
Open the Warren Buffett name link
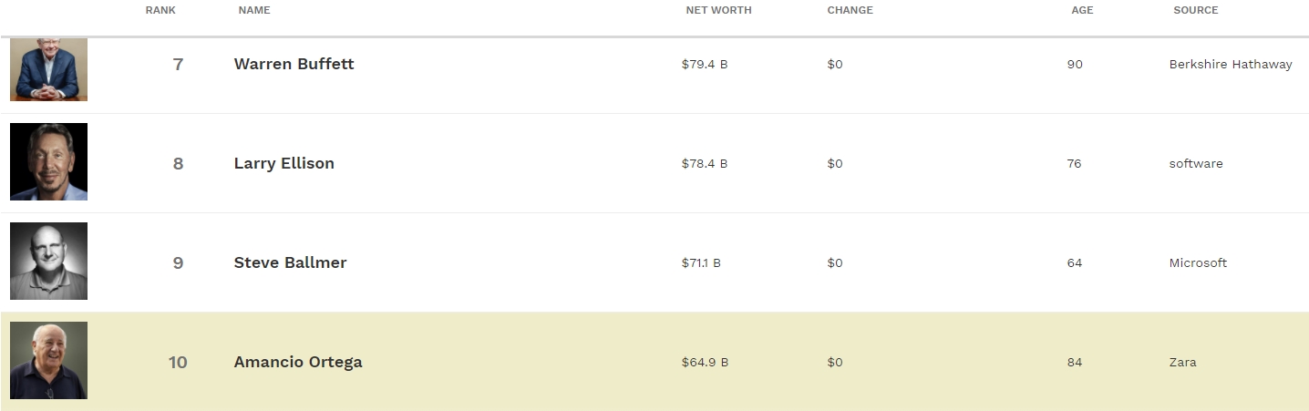[294, 64]
